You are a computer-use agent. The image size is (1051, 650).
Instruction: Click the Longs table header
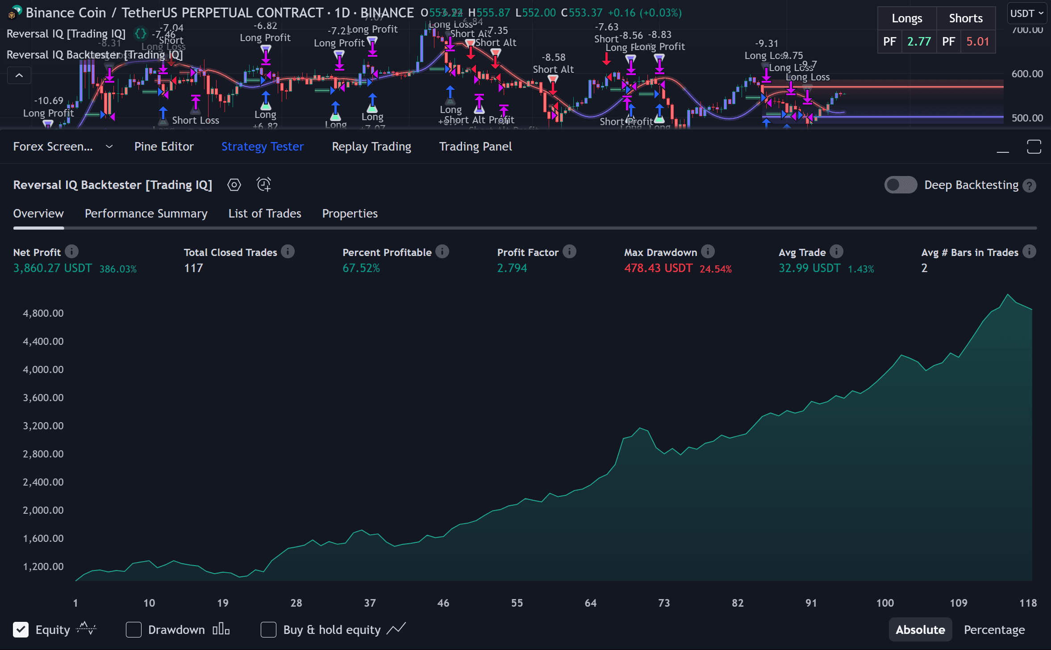click(x=907, y=18)
